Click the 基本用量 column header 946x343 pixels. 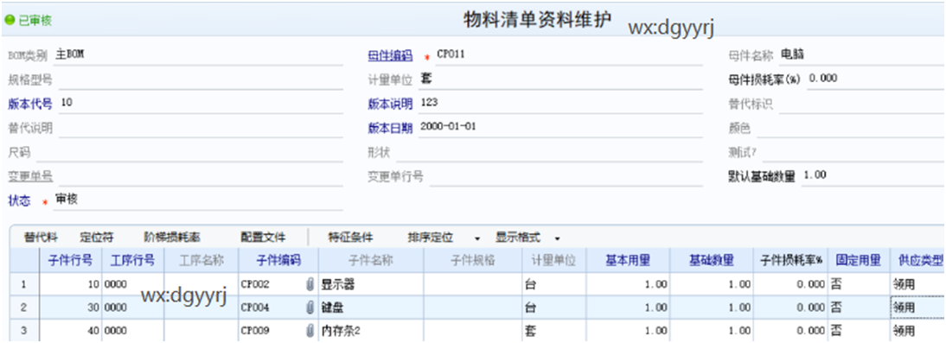(x=628, y=260)
